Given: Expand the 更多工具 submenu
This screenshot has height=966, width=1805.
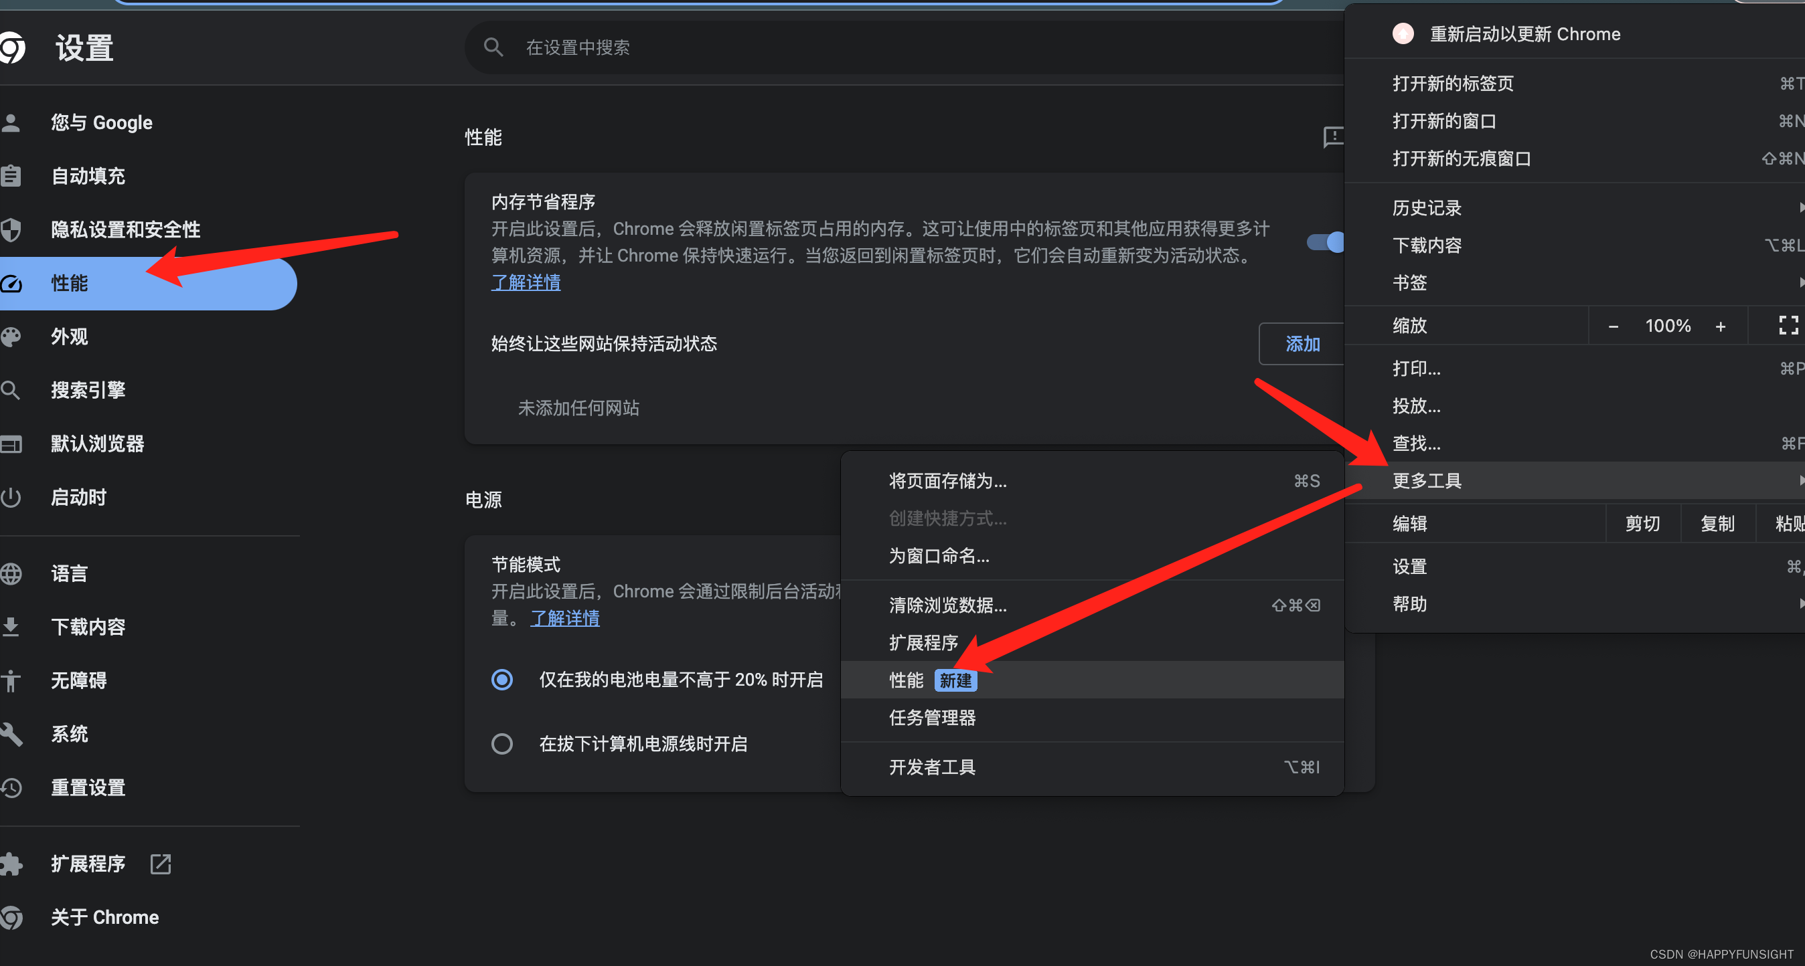Looking at the screenshot, I should click(1427, 481).
